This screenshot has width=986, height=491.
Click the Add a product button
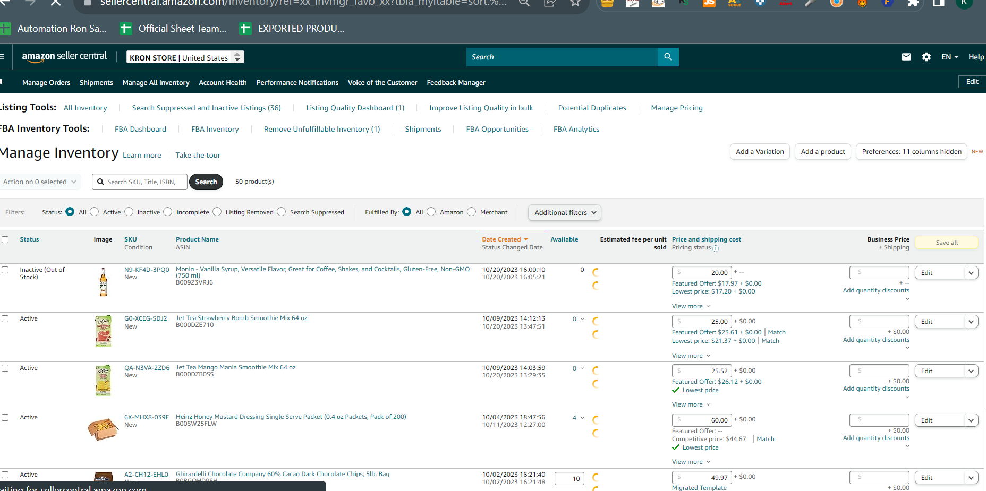pos(823,152)
